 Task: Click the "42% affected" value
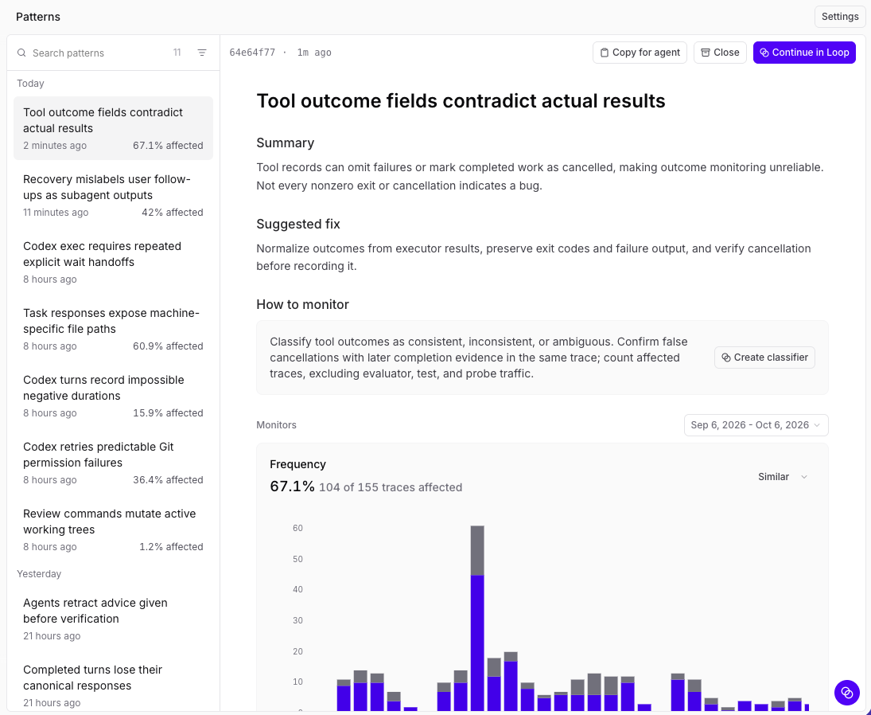(173, 213)
